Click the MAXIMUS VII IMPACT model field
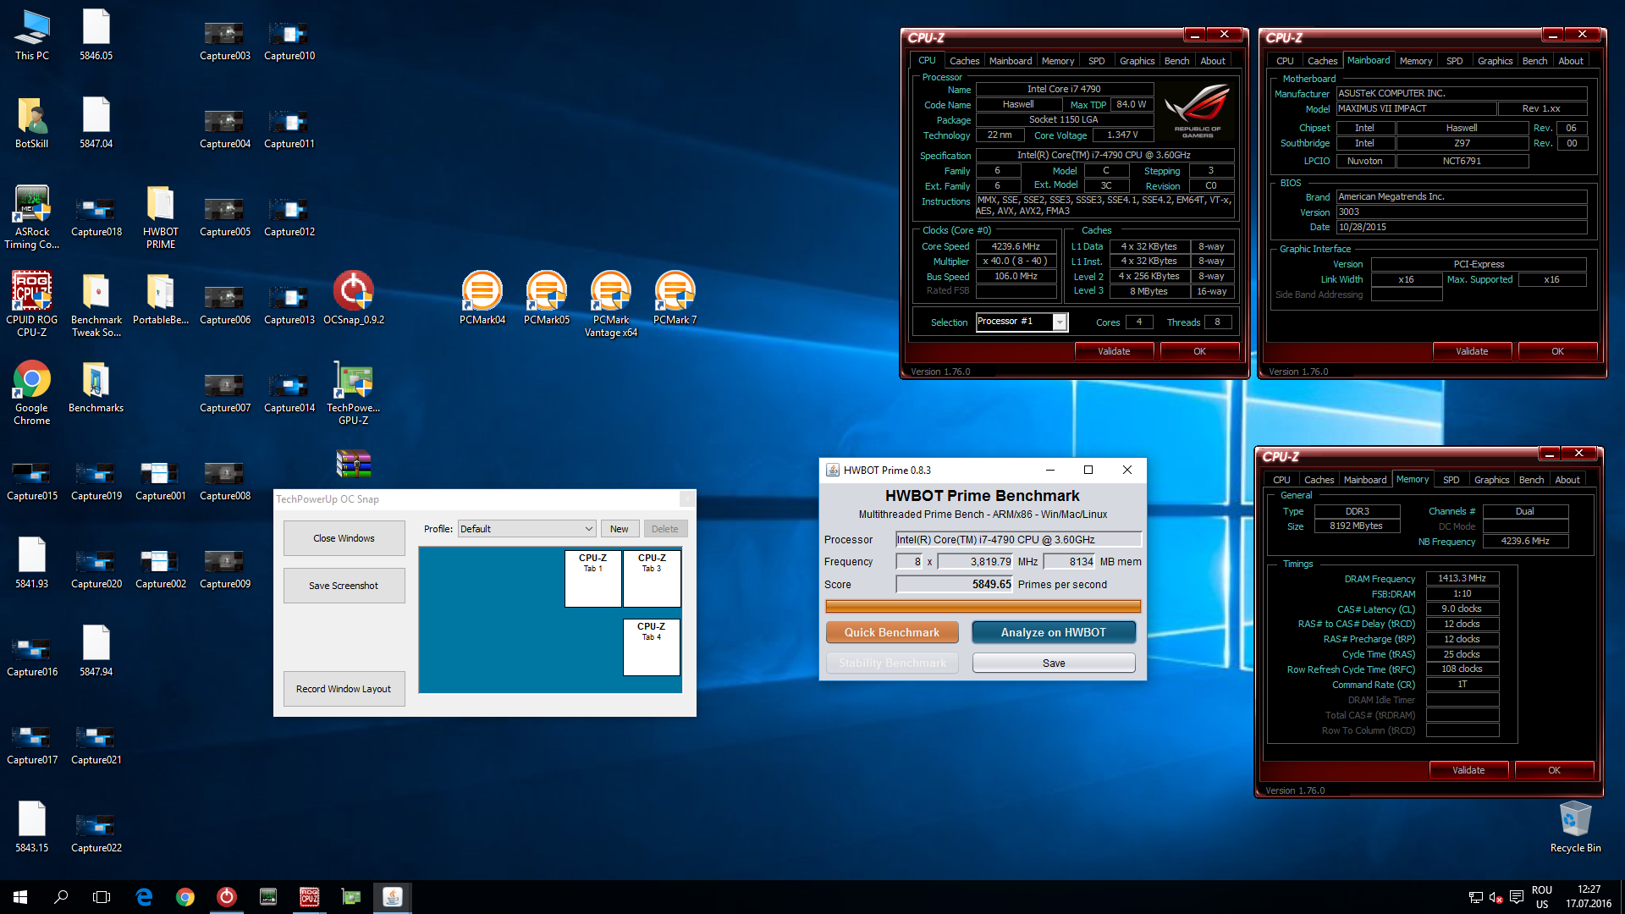 [x=1416, y=108]
